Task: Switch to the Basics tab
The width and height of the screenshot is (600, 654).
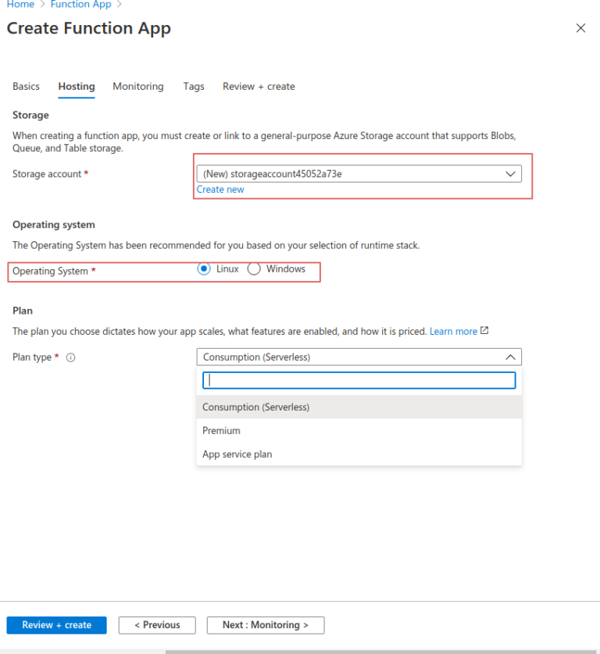Action: coord(26,86)
